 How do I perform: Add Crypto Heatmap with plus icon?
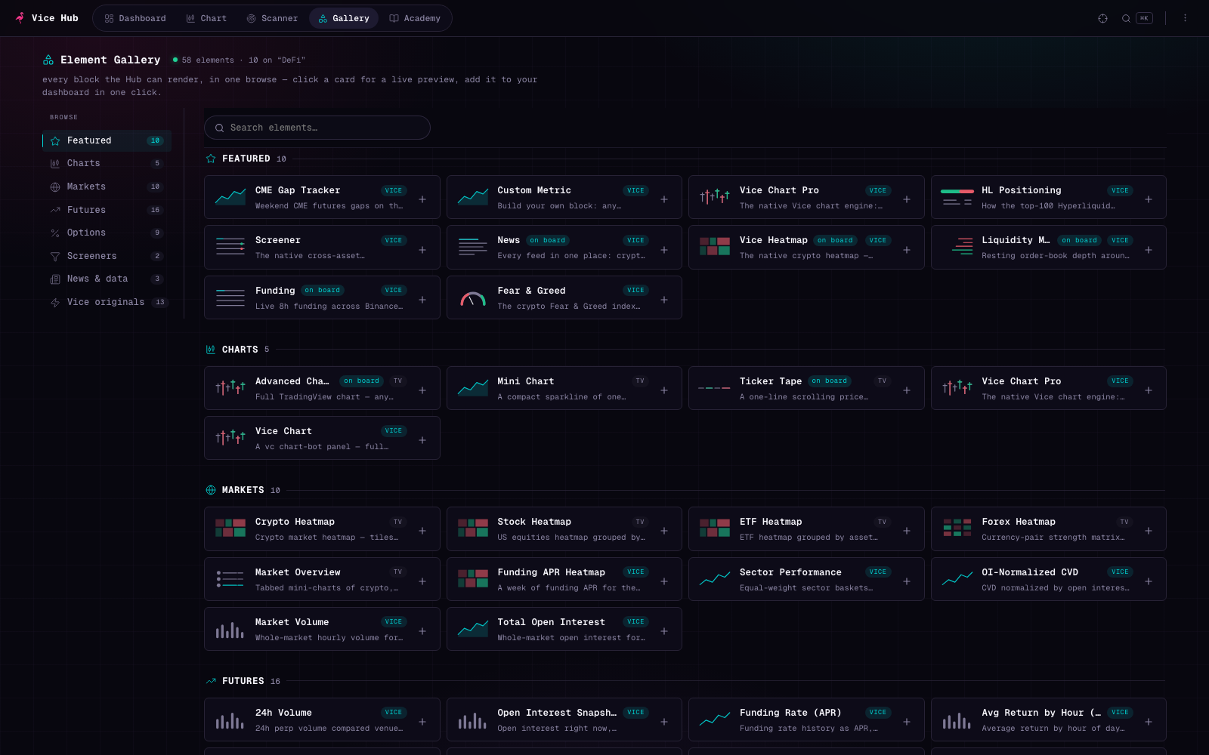(422, 531)
